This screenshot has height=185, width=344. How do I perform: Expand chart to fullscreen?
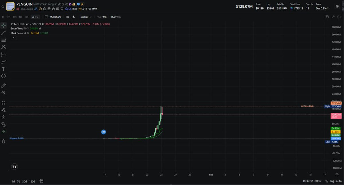(333, 17)
